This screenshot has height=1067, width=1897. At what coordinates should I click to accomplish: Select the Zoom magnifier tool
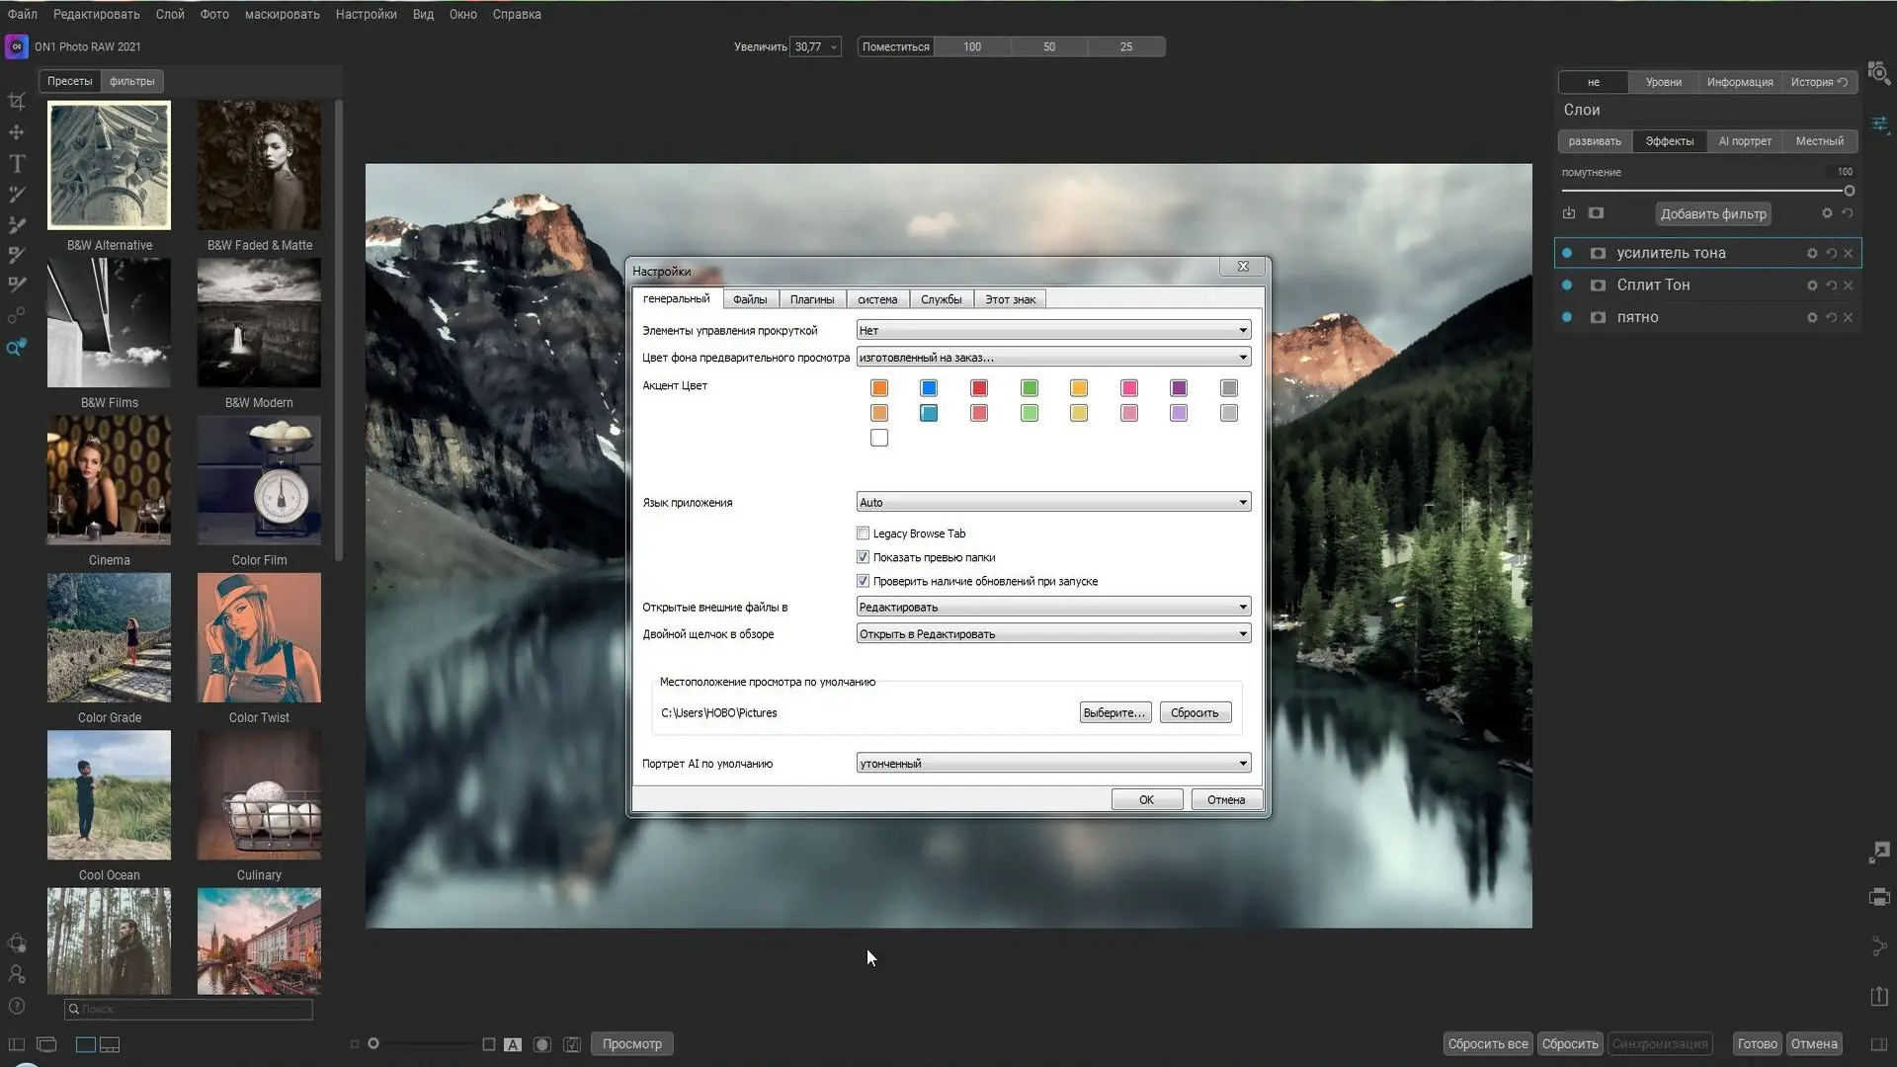[17, 347]
